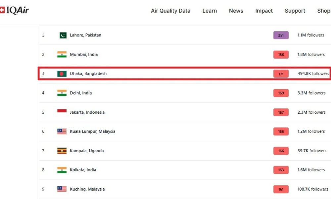This screenshot has height=199, width=331.
Task: Click the Uganda flag beside Kampala
Action: pyautogui.click(x=62, y=151)
